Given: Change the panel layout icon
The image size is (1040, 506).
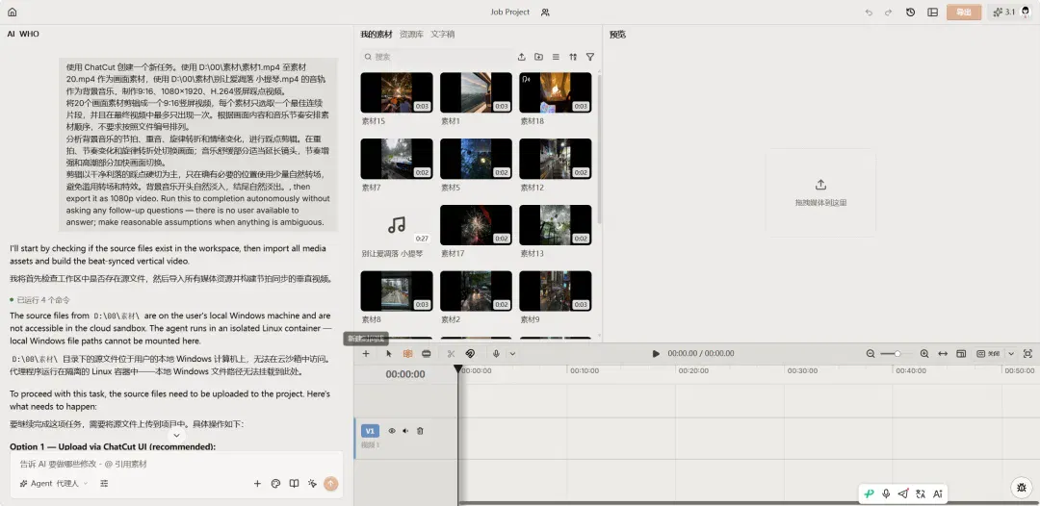Looking at the screenshot, I should 932,12.
